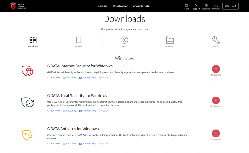Download G DATA Internet Security for Windows
This screenshot has height=153, width=249.
216,71
